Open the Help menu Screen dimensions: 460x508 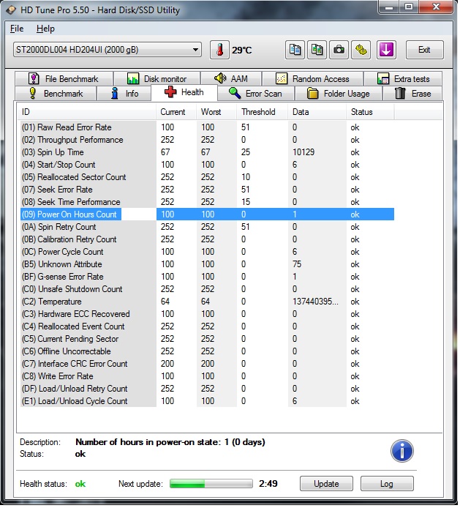(x=45, y=29)
